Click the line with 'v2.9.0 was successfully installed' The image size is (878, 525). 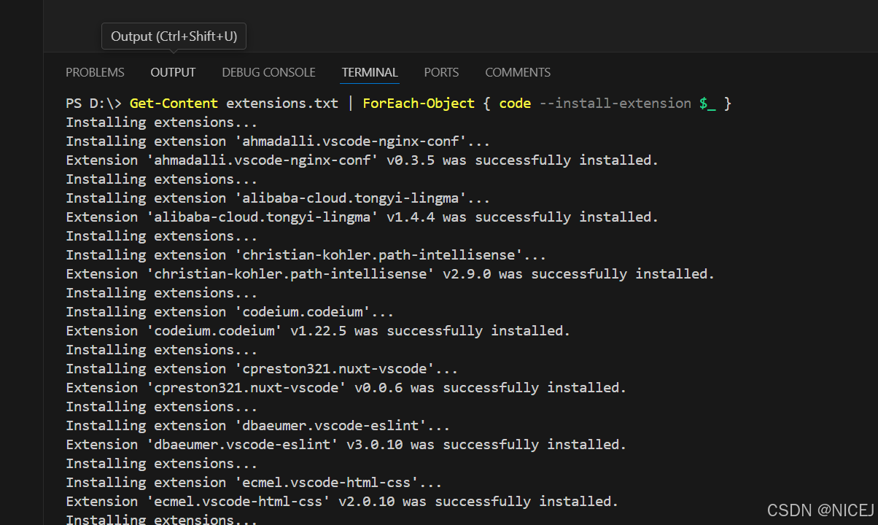pyautogui.click(x=390, y=274)
